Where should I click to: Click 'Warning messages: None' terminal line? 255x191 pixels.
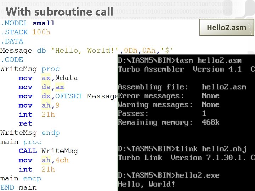(x=169, y=105)
